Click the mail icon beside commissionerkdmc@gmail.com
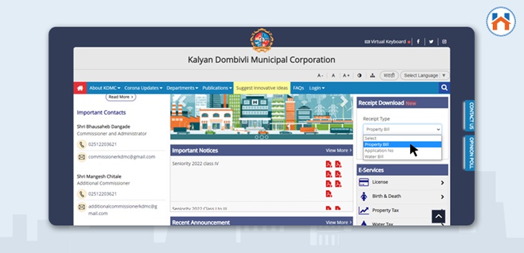 (x=82, y=157)
